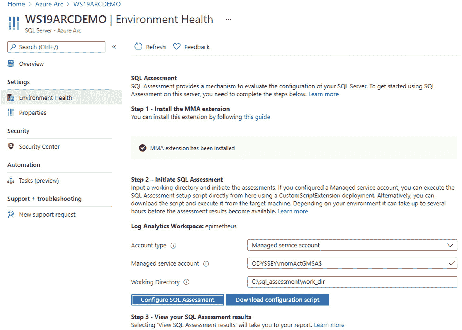This screenshot has height=330, width=462.
Task: Click Download configuration script button
Action: tap(277, 300)
